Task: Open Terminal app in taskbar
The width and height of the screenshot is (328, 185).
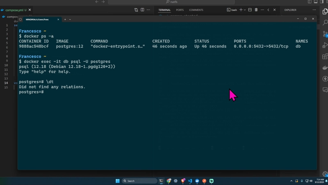Action: point(161,181)
